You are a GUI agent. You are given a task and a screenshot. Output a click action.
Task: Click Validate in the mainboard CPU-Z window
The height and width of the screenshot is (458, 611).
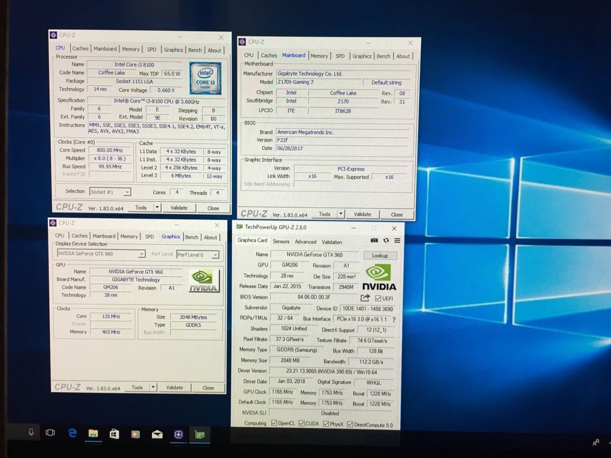pos(362,214)
